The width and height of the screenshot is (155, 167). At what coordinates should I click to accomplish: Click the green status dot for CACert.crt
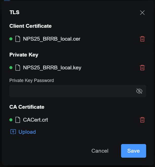[x=11, y=120]
